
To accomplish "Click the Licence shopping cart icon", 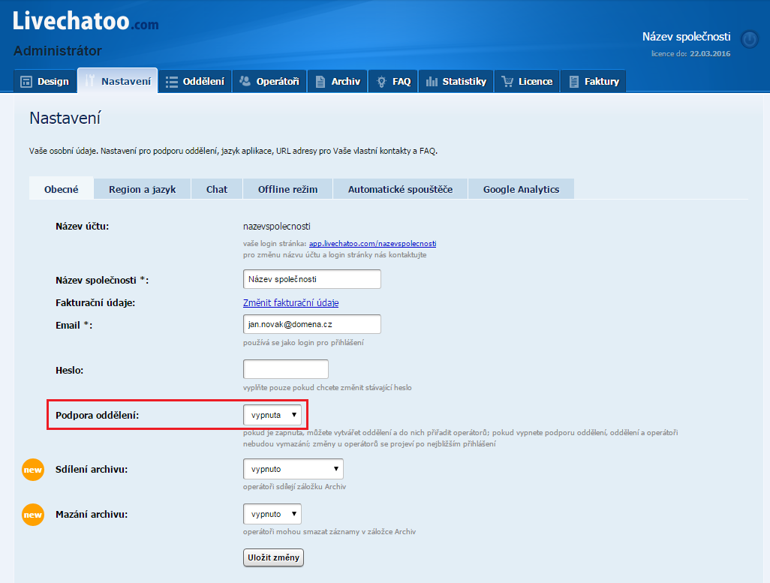I will coord(507,81).
